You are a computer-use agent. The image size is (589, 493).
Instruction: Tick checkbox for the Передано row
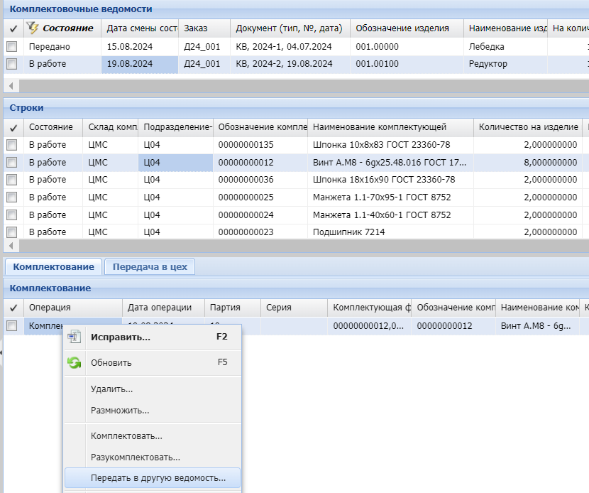tap(12, 46)
